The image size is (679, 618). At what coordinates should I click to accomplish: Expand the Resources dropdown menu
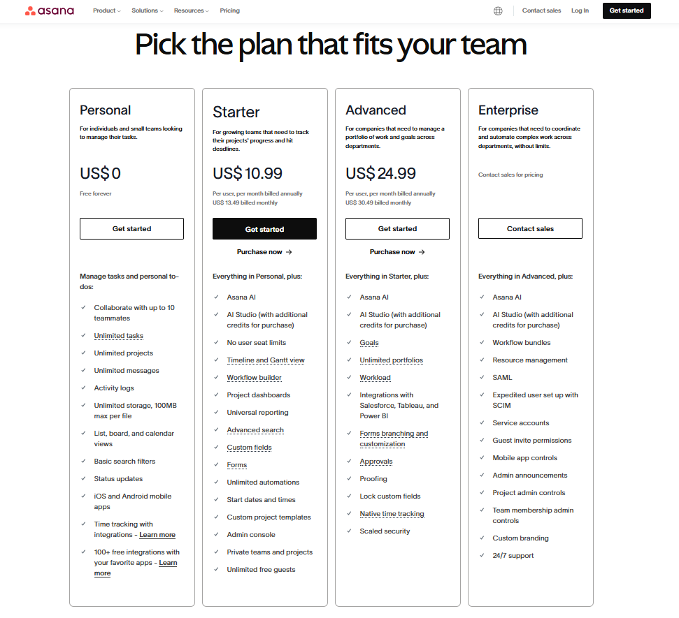pyautogui.click(x=191, y=10)
